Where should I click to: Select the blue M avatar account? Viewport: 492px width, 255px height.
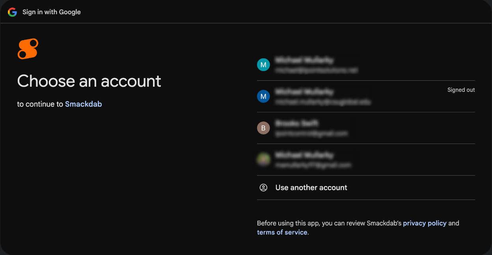263,97
